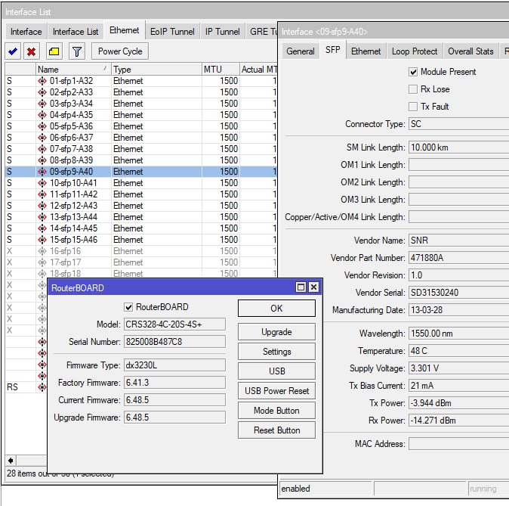Toggle the Rx Lose checkbox
Viewport: 509px width, 506px height.
coord(413,89)
